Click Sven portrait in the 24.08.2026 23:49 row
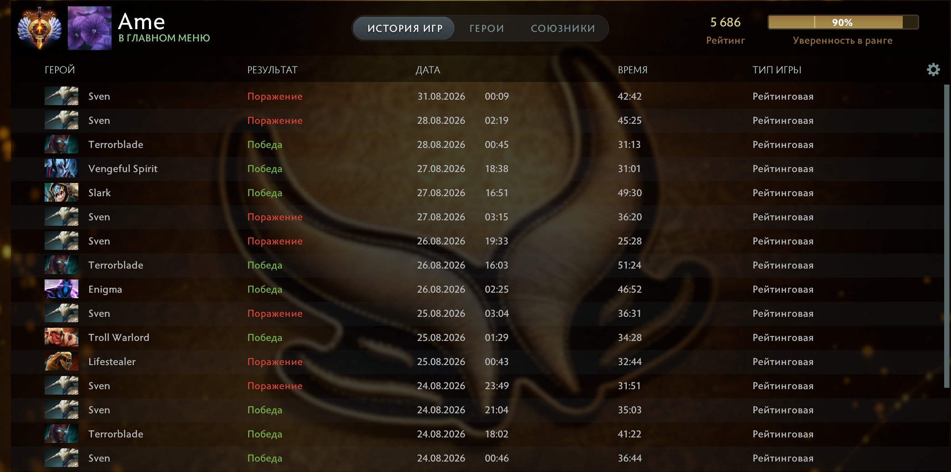This screenshot has height=472, width=951. click(61, 386)
